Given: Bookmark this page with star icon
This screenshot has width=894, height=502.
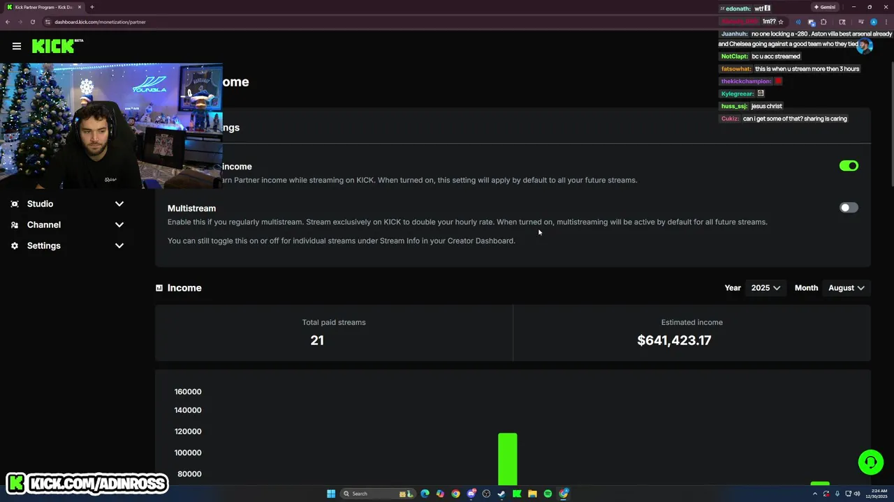Looking at the screenshot, I should coord(781,22).
